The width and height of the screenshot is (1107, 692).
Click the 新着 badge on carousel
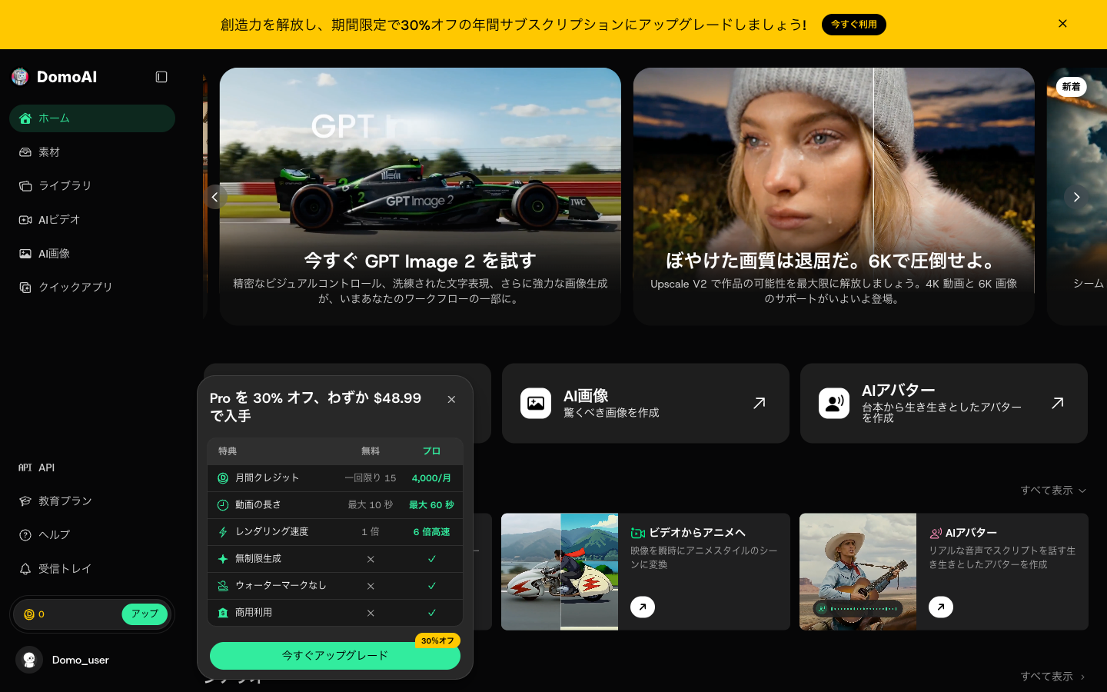1071,87
